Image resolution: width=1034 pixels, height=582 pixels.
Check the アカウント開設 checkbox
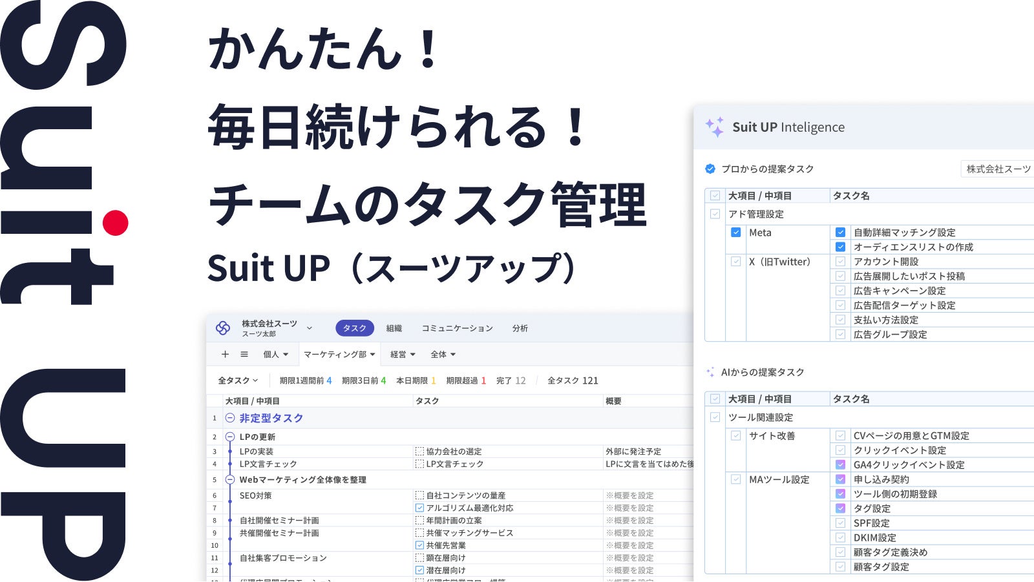click(x=840, y=262)
